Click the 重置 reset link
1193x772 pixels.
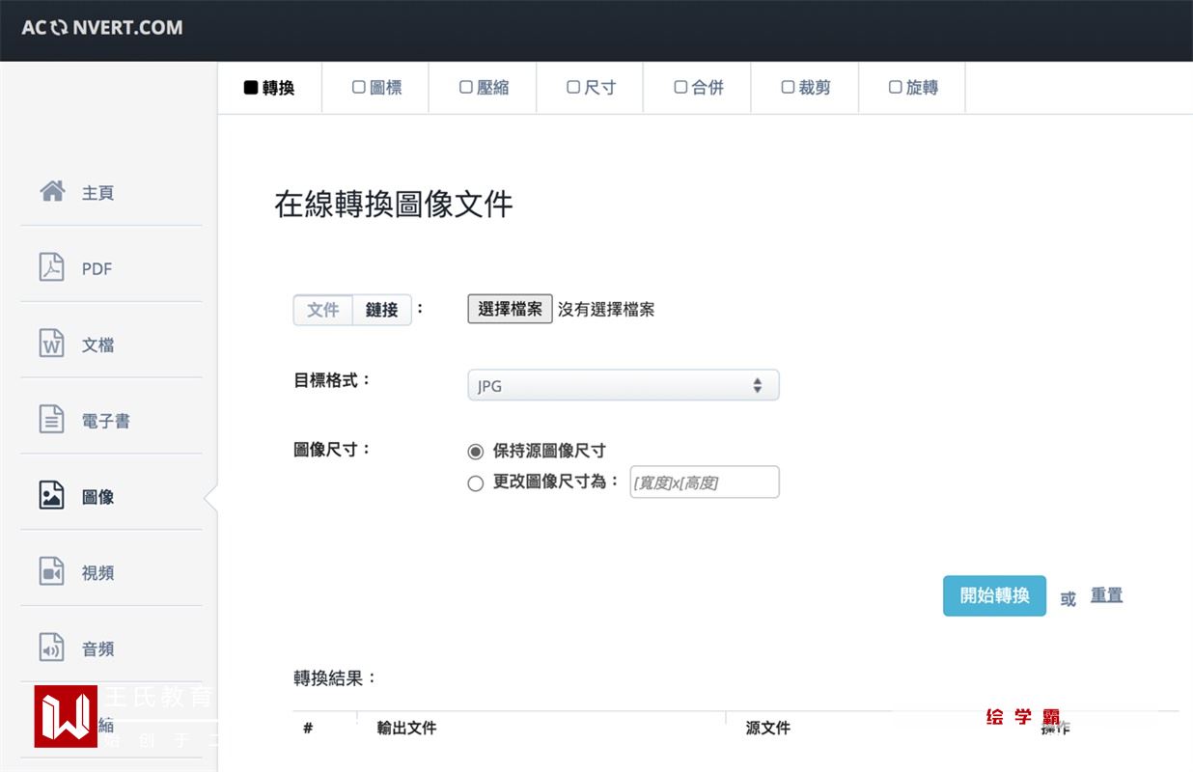pyautogui.click(x=1106, y=596)
